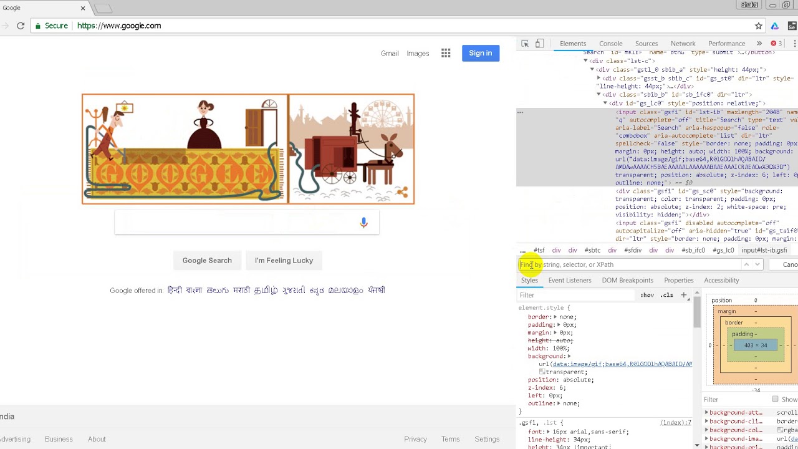Open the Google Drive extension icon in Chrome toolbar
The image size is (798, 449).
point(775,26)
